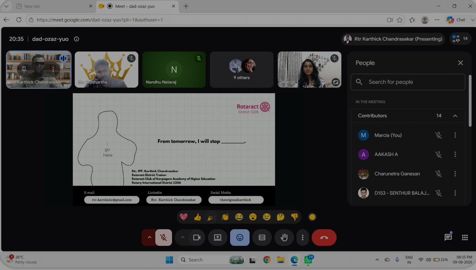Image resolution: width=476 pixels, height=270 pixels.
Task: Select Charunetra Ganesan in the contributors list
Action: coord(408,174)
